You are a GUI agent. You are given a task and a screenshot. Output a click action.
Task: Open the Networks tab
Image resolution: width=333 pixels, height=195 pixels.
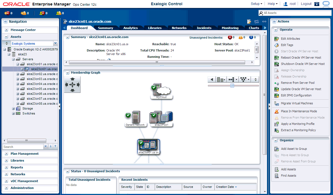click(x=179, y=28)
